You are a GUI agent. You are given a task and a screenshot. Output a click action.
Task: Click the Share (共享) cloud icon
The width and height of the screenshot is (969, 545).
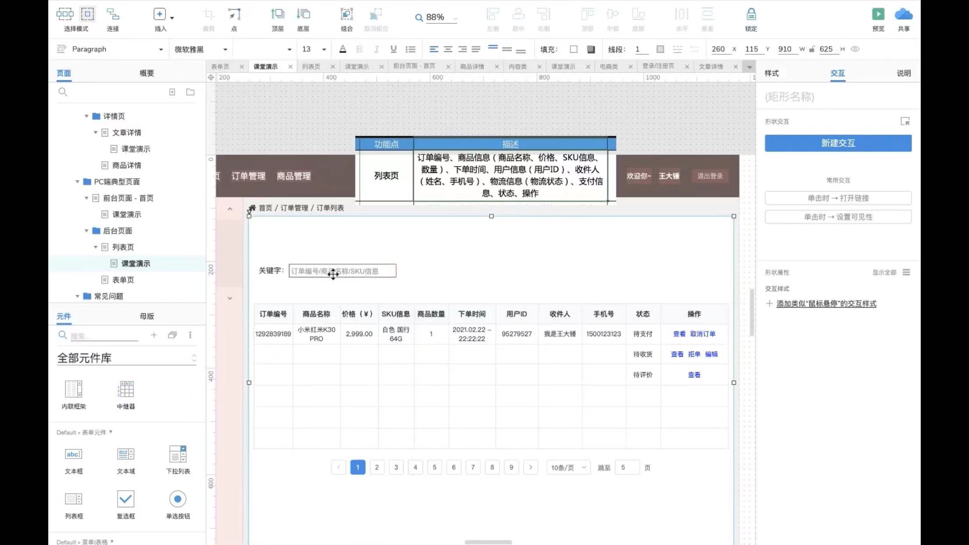coord(903,14)
